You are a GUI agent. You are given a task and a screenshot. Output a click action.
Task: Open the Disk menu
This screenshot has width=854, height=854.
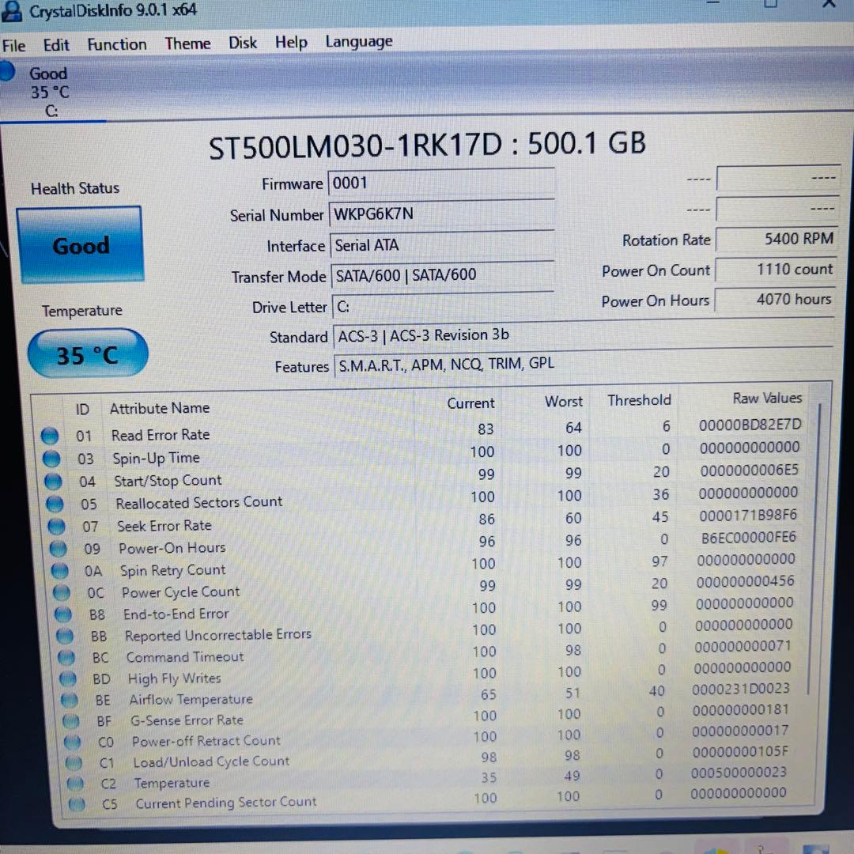(x=242, y=43)
